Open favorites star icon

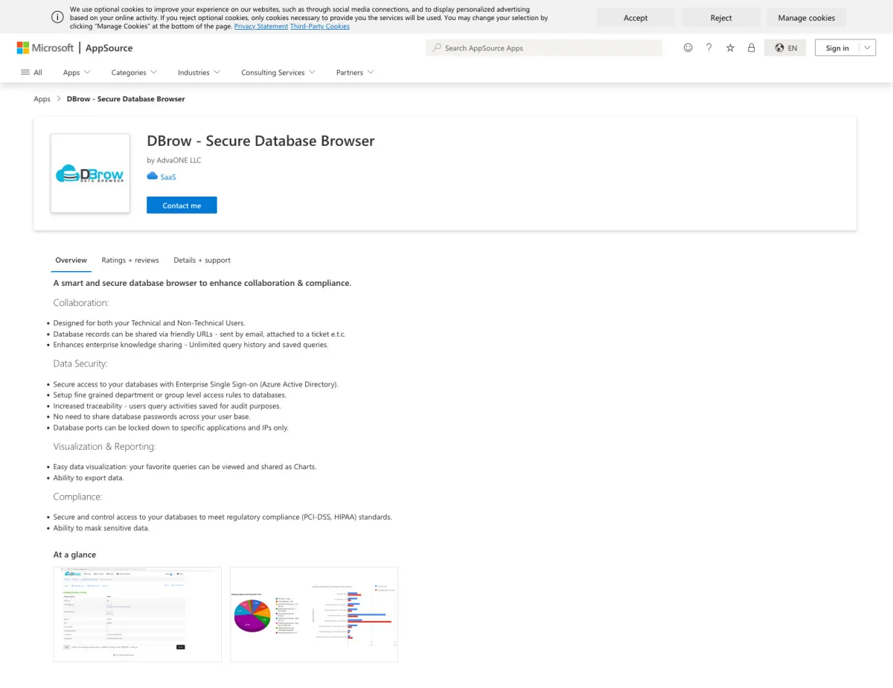click(730, 48)
